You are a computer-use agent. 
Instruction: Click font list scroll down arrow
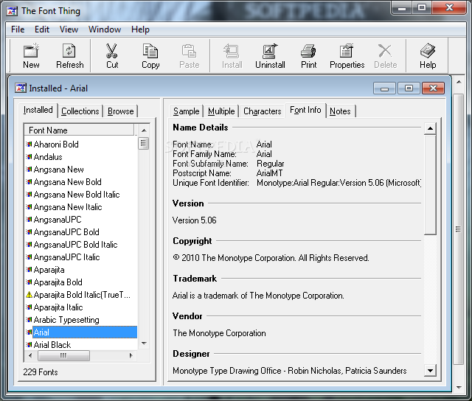pyautogui.click(x=144, y=344)
